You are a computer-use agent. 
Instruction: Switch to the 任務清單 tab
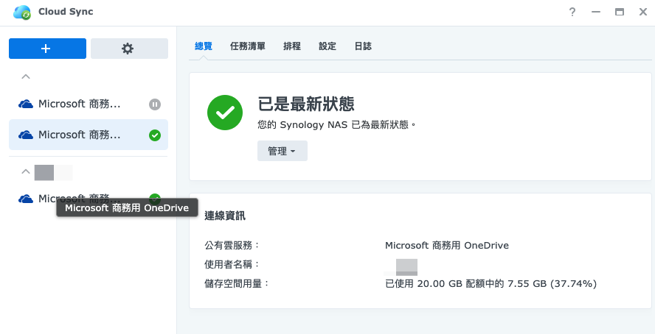click(x=248, y=46)
